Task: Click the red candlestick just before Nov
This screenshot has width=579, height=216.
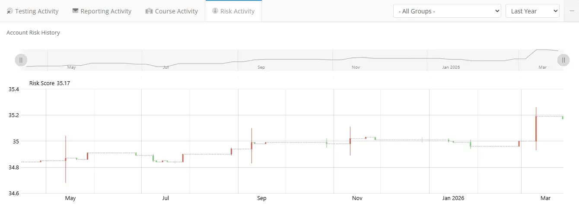Action: coord(350,141)
